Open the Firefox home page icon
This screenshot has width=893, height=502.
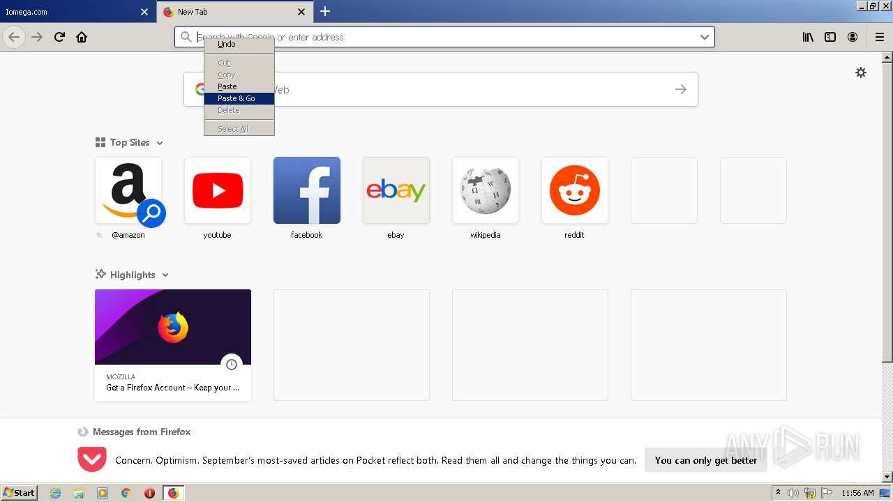(82, 37)
